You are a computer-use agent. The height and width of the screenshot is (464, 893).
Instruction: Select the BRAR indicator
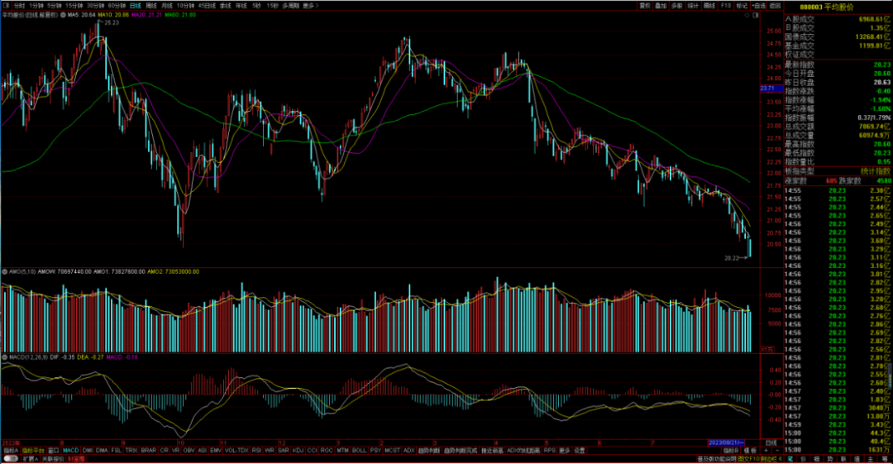(x=148, y=450)
